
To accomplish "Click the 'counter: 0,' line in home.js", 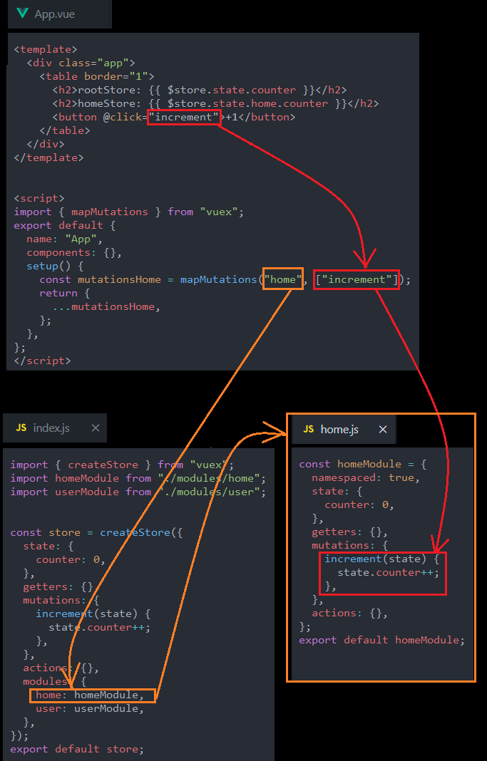I will click(359, 504).
